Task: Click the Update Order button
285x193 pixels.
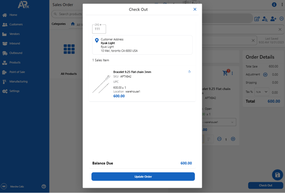Action: pyautogui.click(x=143, y=176)
